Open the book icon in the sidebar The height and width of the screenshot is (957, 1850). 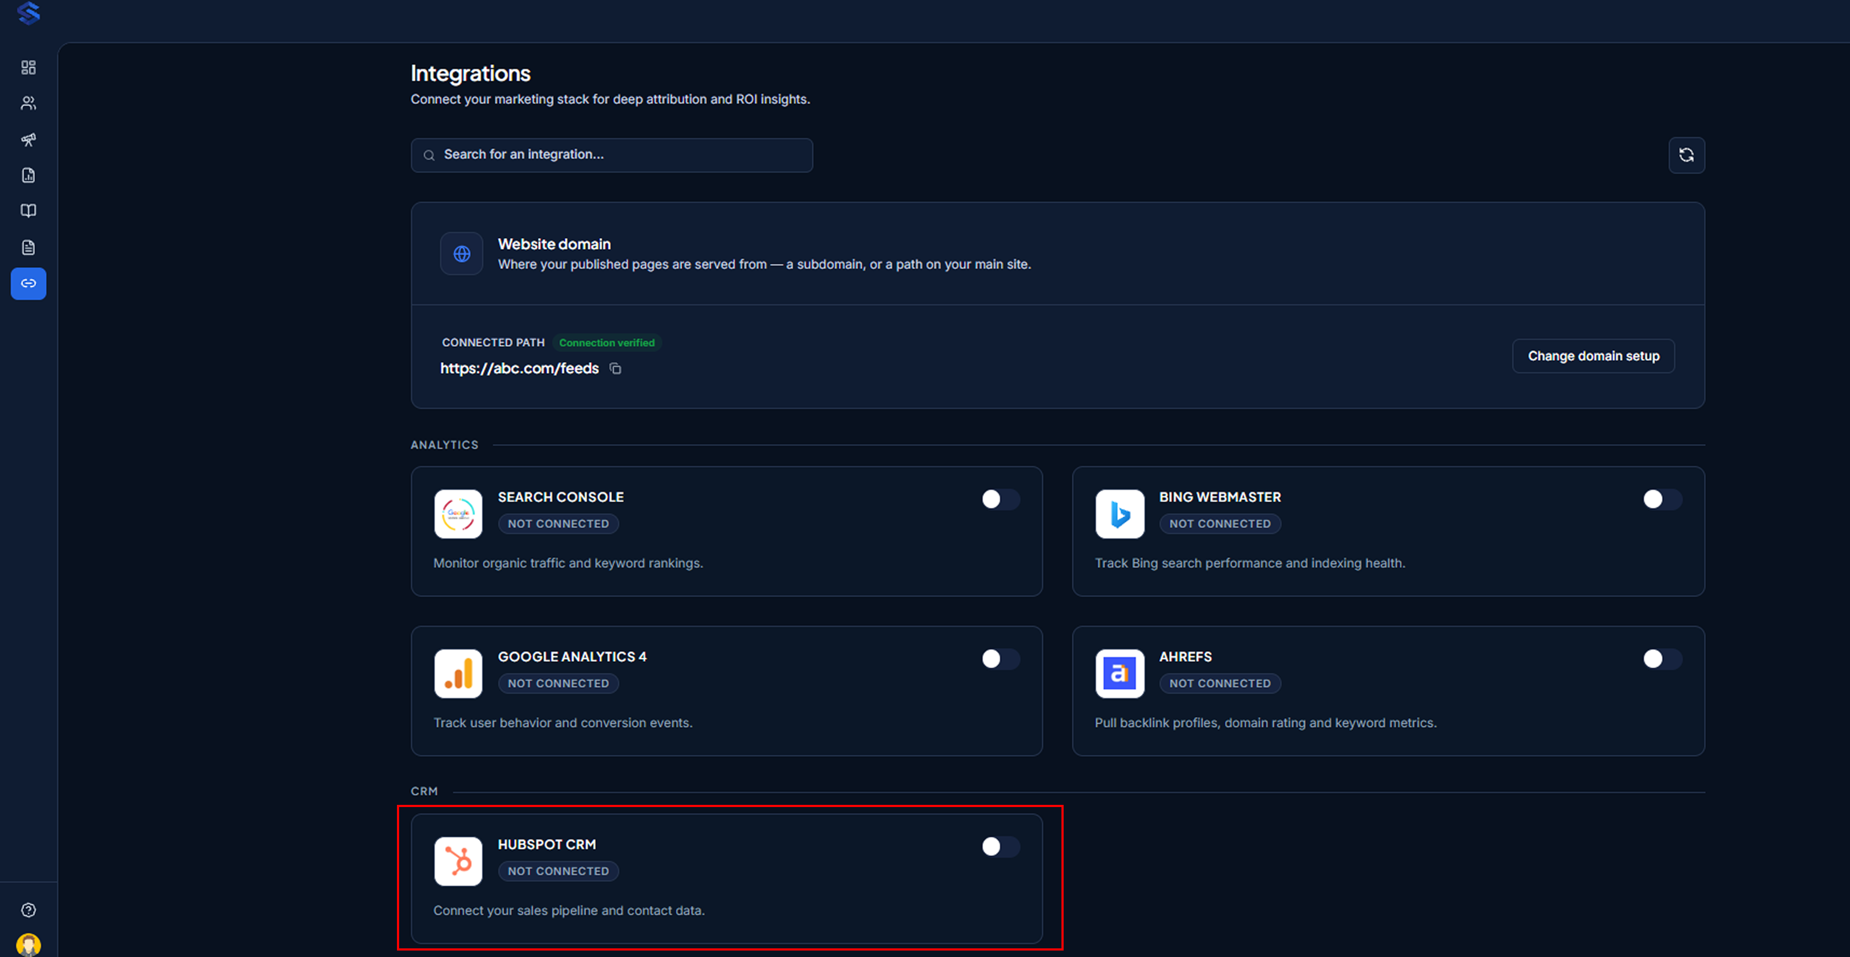29,211
